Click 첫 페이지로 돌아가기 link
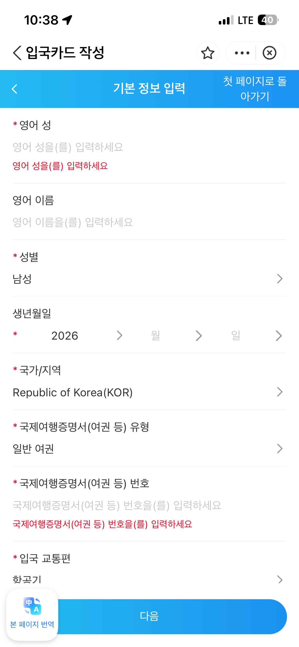This screenshot has width=299, height=647. point(255,89)
